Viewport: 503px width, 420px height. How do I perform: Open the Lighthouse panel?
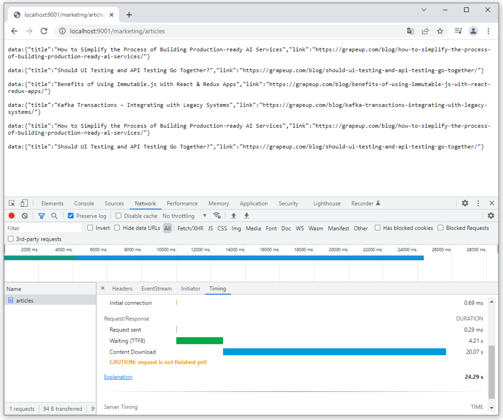tap(327, 203)
